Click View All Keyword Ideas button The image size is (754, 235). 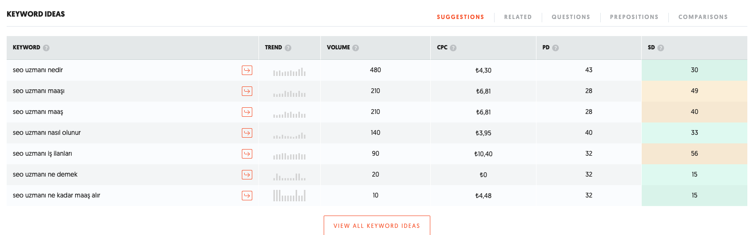(x=377, y=226)
